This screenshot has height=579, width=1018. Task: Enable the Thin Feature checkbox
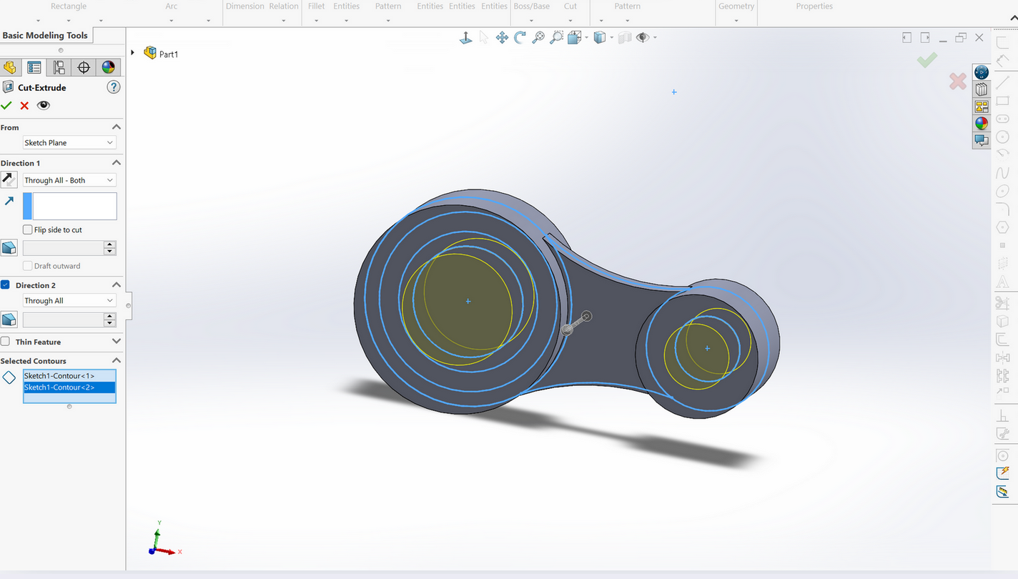[x=6, y=342]
